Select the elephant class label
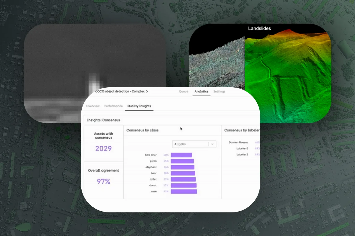Image resolution: width=355 pixels, height=236 pixels. pyautogui.click(x=151, y=167)
